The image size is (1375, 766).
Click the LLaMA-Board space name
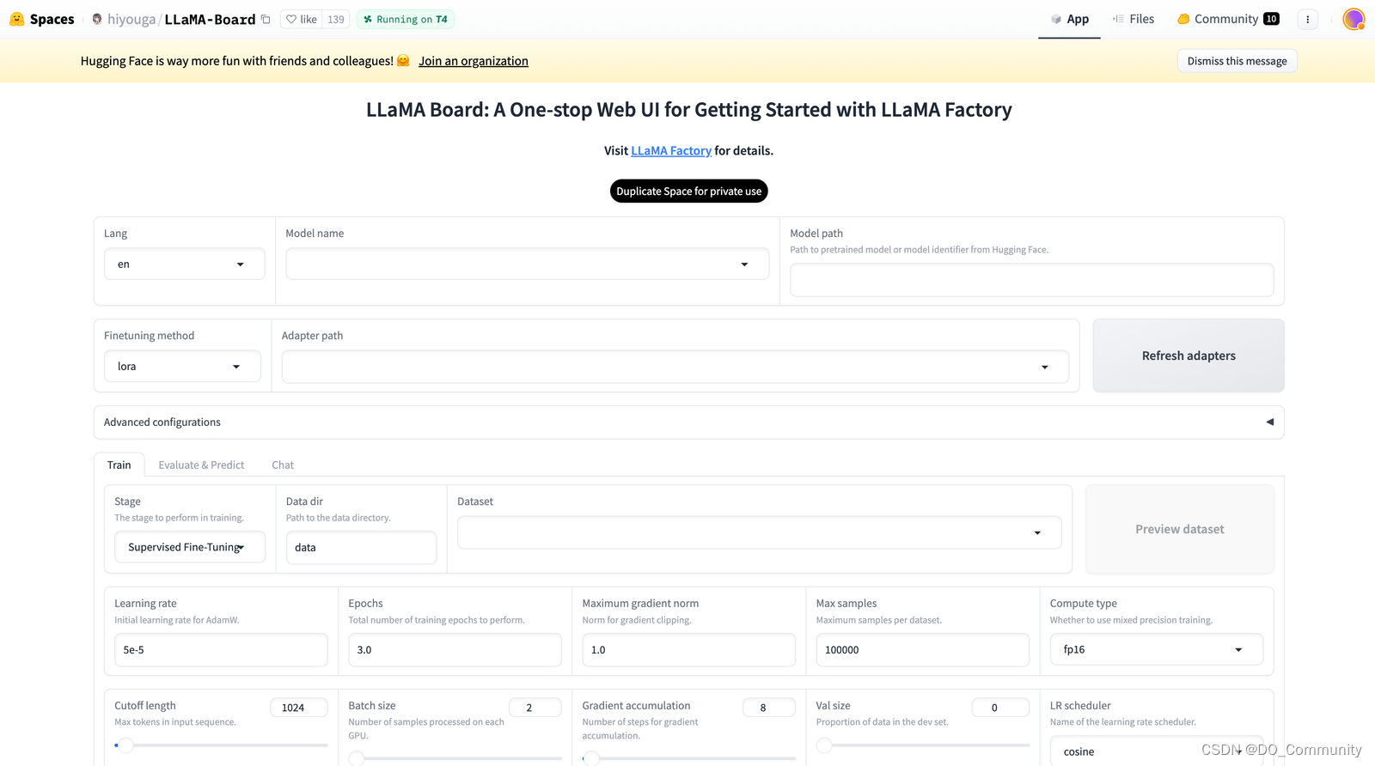coord(210,19)
